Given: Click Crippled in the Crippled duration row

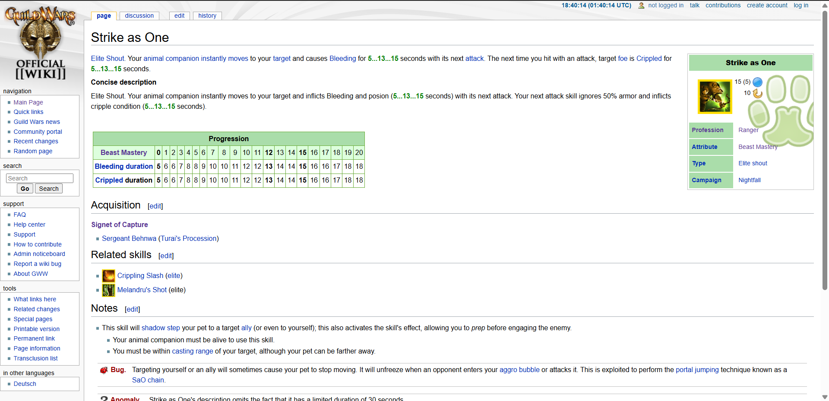Looking at the screenshot, I should 109,180.
